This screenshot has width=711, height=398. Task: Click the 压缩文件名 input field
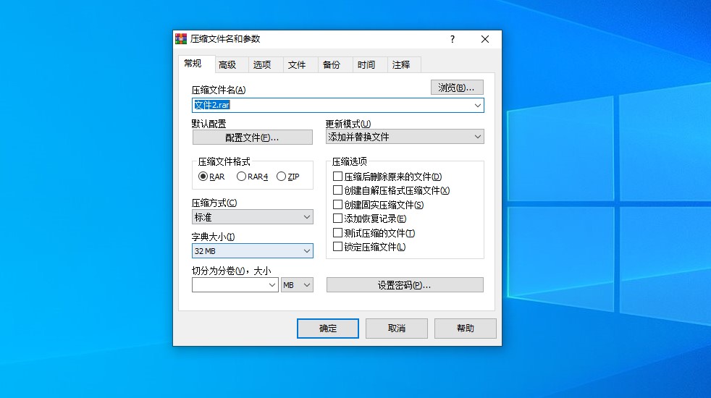click(333, 106)
